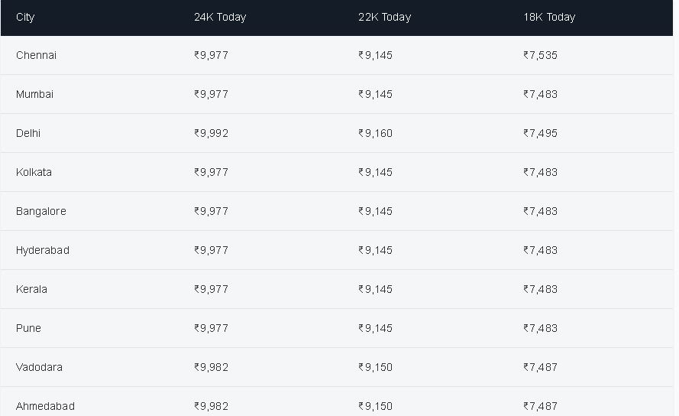The image size is (679, 416).
Task: Click the 24K Today column header
Action: (220, 18)
